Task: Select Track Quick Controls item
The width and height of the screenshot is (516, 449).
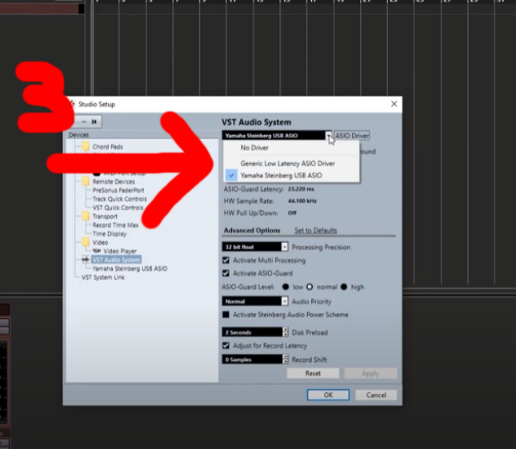Action: (x=119, y=199)
